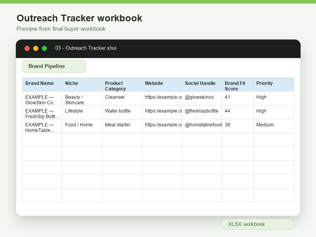Select the Product Category column header
The width and height of the screenshot is (316, 237).
122,85
